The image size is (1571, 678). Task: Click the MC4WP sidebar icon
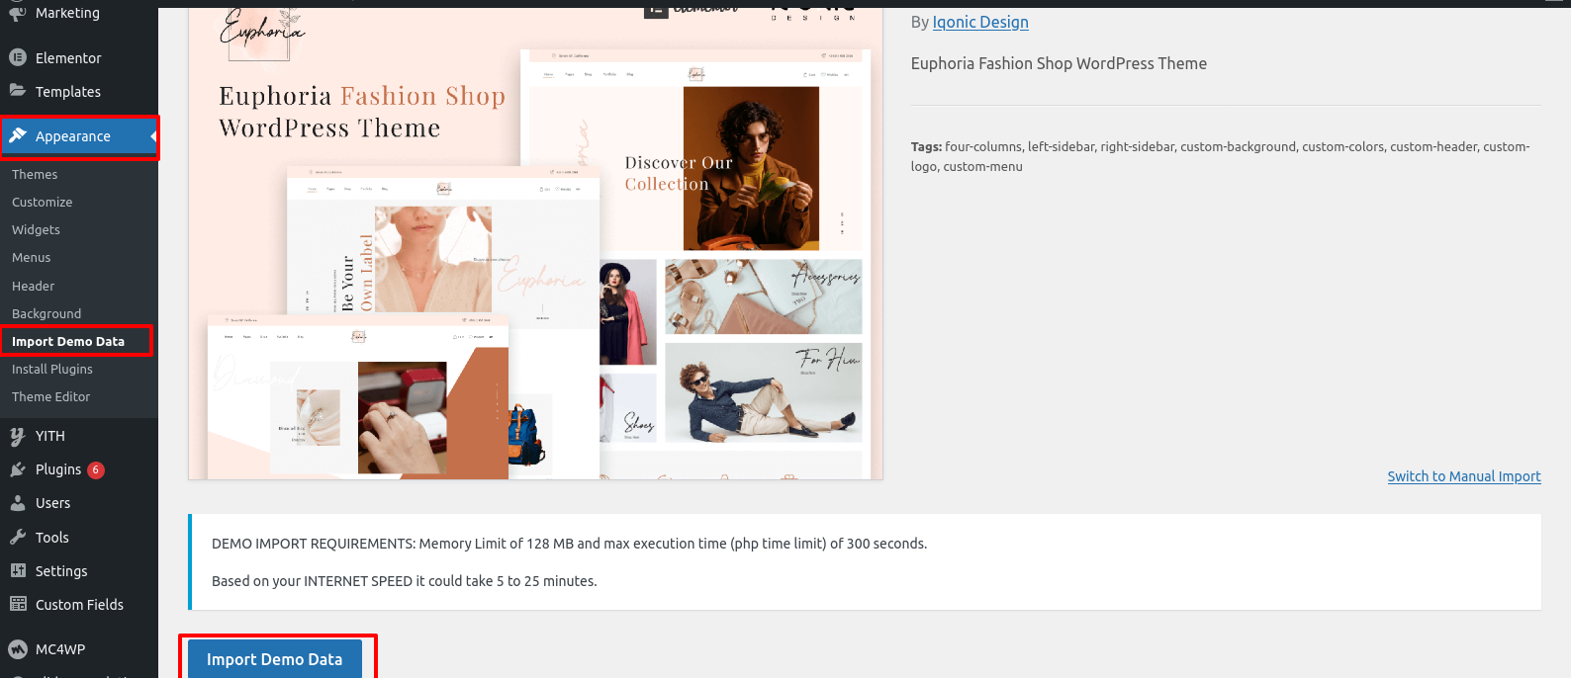(18, 649)
